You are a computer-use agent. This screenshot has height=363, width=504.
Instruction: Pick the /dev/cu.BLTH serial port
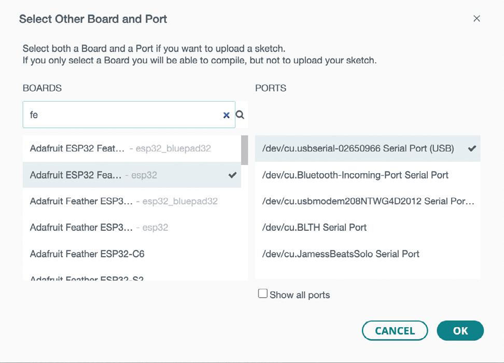pos(314,227)
